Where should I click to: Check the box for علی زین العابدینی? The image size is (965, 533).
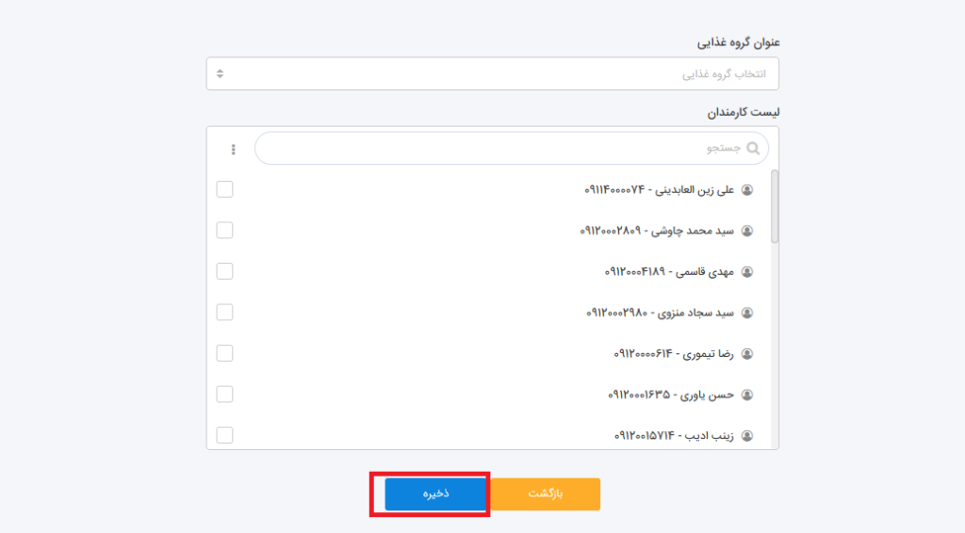click(x=225, y=189)
